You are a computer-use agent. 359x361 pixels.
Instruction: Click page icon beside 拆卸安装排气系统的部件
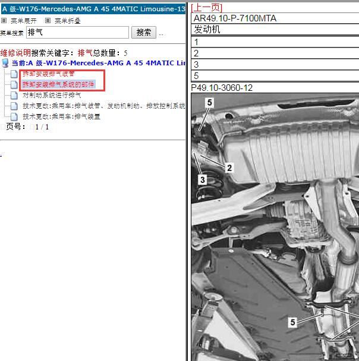click(14, 84)
